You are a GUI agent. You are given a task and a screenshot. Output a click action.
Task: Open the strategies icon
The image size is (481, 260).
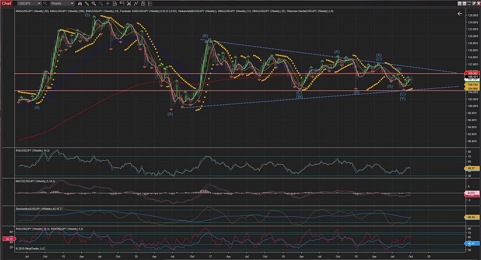143,4
